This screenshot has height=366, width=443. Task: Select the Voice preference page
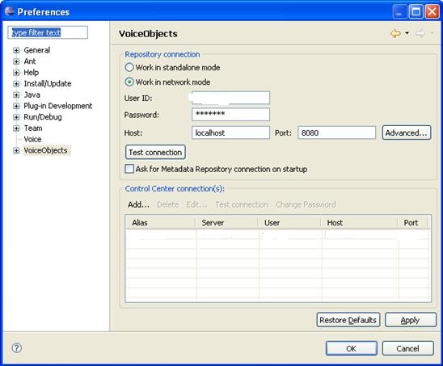[x=32, y=139]
